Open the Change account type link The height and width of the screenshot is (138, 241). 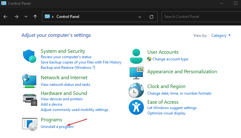tap(170, 59)
